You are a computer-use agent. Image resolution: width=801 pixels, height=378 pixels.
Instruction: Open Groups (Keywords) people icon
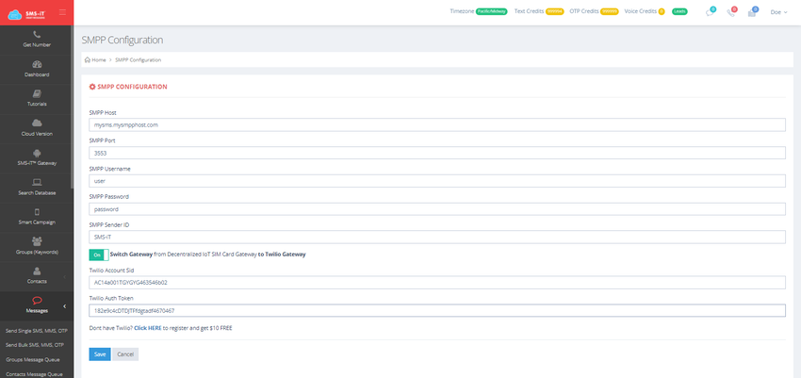pos(37,241)
